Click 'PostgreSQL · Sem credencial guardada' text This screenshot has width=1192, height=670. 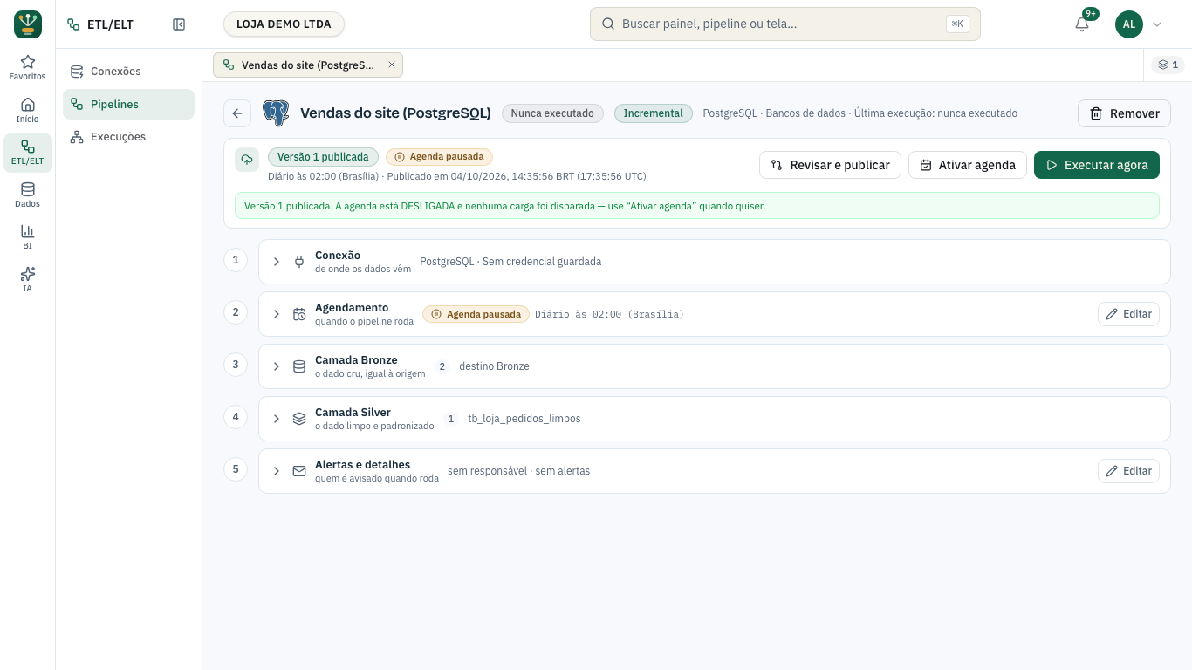pyautogui.click(x=510, y=262)
